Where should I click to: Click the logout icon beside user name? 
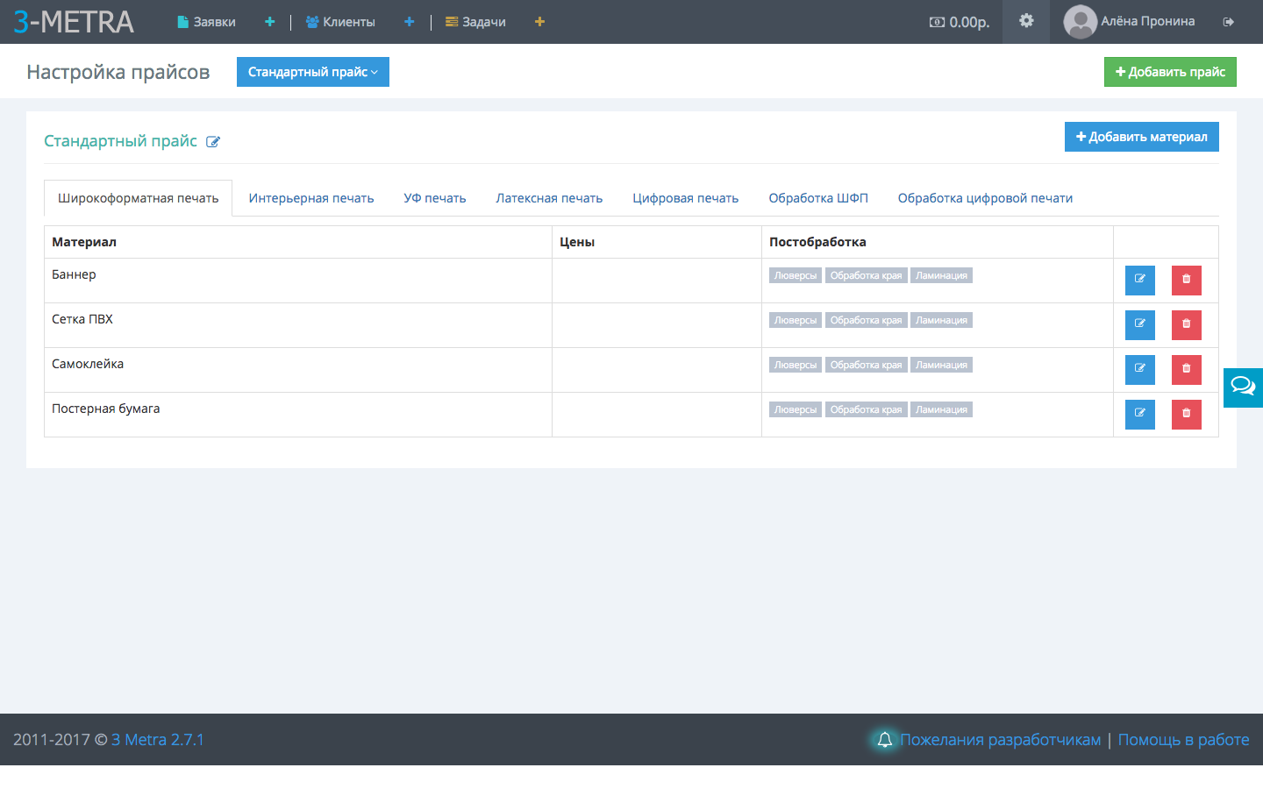(x=1228, y=22)
